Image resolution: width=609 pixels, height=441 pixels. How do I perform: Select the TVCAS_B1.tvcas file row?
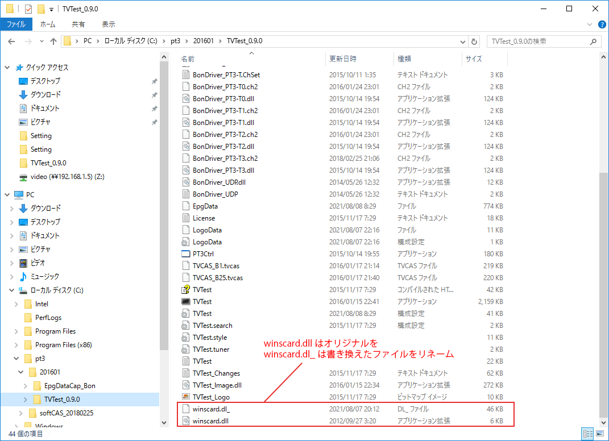coord(342,266)
